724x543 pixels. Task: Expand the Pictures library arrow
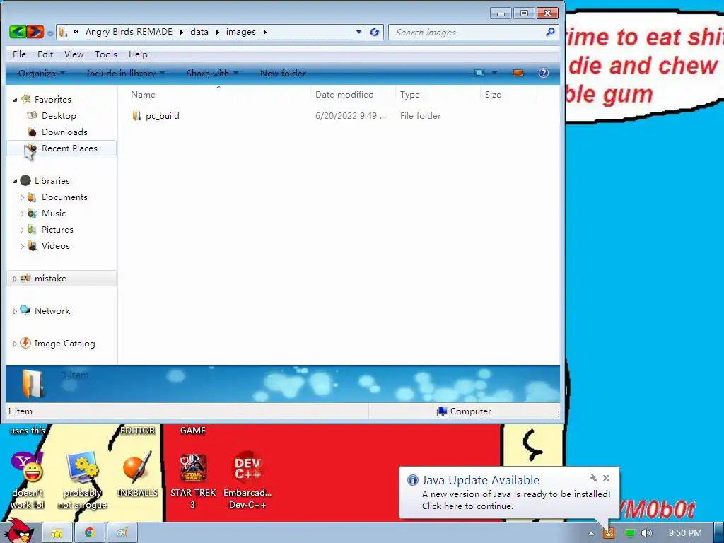(x=22, y=230)
